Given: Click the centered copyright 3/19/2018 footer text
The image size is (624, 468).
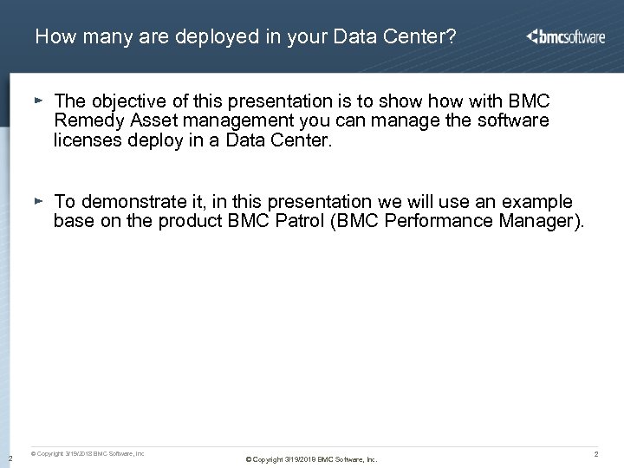Looking at the screenshot, I should tap(311, 458).
